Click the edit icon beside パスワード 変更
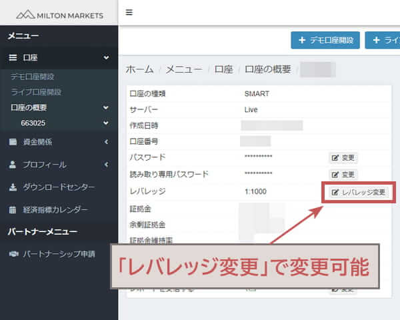 [335, 158]
